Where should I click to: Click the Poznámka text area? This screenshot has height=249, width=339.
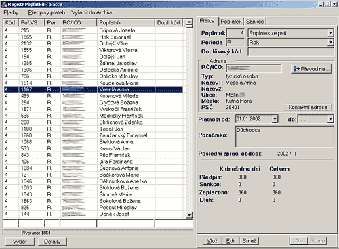285,137
